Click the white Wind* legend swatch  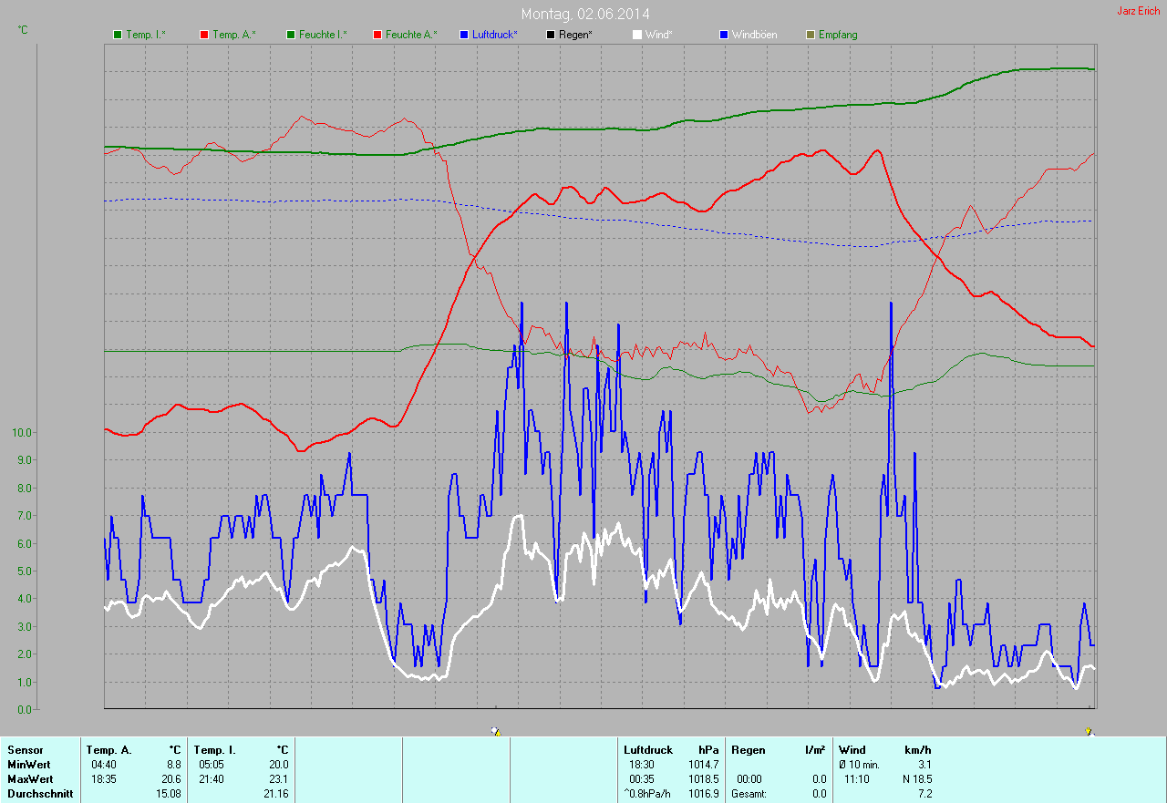pos(637,35)
